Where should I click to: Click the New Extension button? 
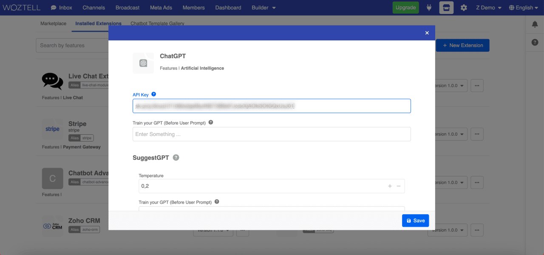pyautogui.click(x=463, y=45)
